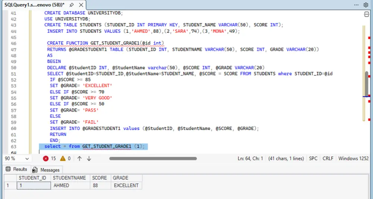373x199 pixels.
Task: Click the BEGIN keyword on line 49
Action: [x=54, y=61]
